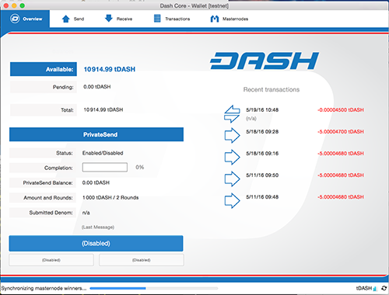Click the network connections bars icon

pyautogui.click(x=375, y=288)
